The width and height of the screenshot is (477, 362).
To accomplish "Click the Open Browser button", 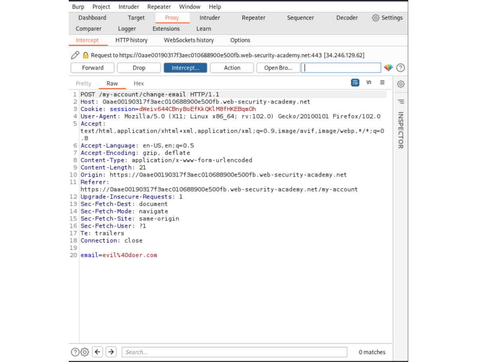I will pos(279,68).
